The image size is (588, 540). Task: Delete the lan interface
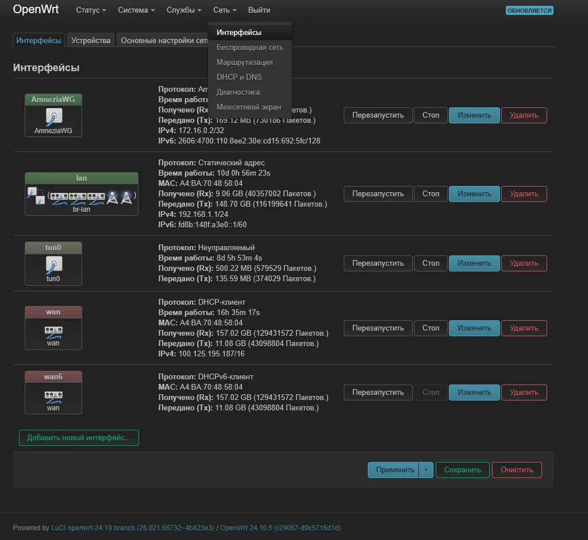[524, 193]
